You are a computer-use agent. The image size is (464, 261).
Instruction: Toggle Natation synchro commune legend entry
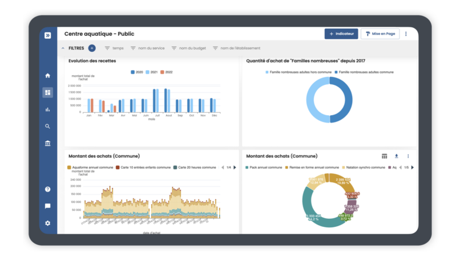click(x=364, y=168)
